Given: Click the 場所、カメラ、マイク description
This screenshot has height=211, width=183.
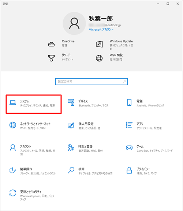Looking at the screenshot, I should 147,173.
